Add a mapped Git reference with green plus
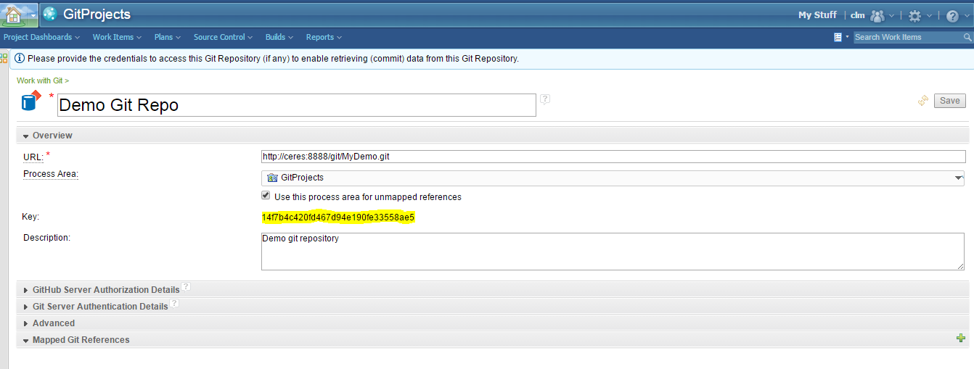The width and height of the screenshot is (974, 369). [961, 339]
